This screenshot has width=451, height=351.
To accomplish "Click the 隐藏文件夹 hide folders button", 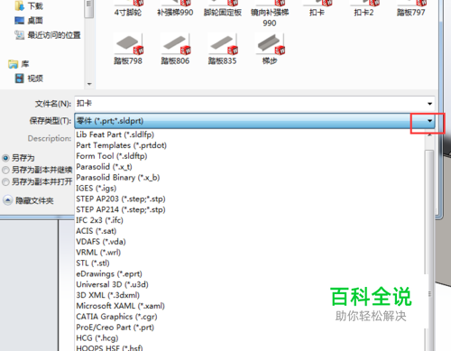I will 28,200.
